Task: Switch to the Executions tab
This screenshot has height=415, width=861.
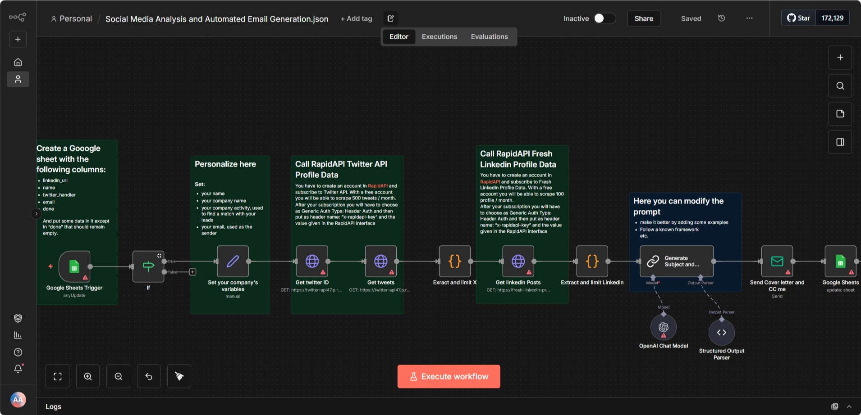Action: (x=440, y=36)
